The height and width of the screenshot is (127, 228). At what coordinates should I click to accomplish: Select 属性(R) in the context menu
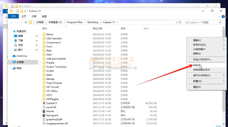[x=197, y=87]
